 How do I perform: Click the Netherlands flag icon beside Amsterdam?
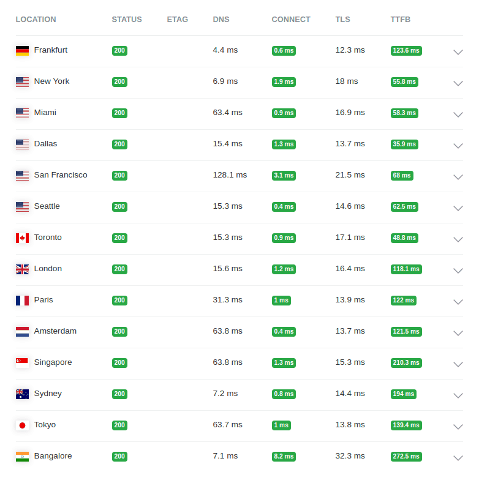point(22,332)
